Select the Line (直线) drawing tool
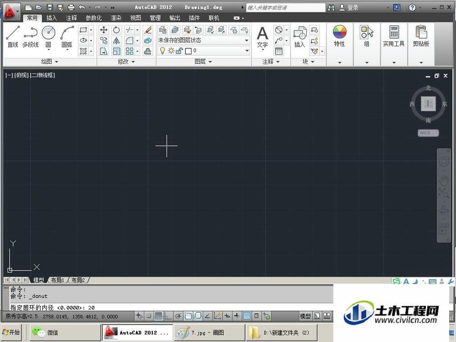456x342 pixels. [x=13, y=36]
